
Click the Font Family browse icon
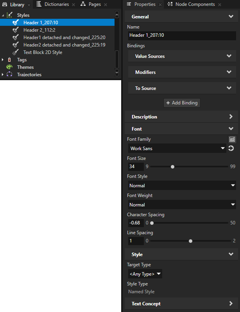tap(232, 139)
